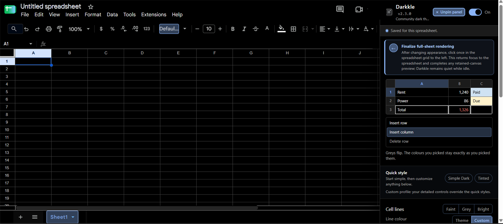Open the All sheets list icon
Screen dimensions: 503x224
coord(35,217)
